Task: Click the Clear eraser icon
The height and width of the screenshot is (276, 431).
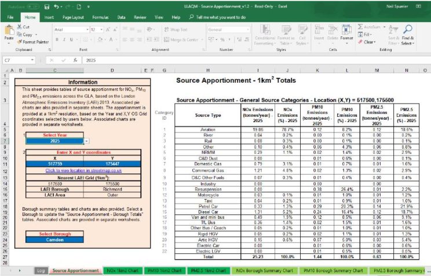Action: (360, 42)
